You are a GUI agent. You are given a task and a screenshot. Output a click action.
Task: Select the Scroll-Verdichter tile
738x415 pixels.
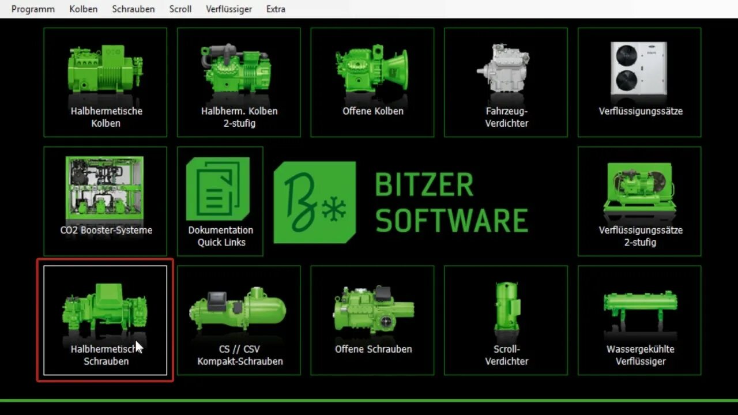tap(506, 320)
